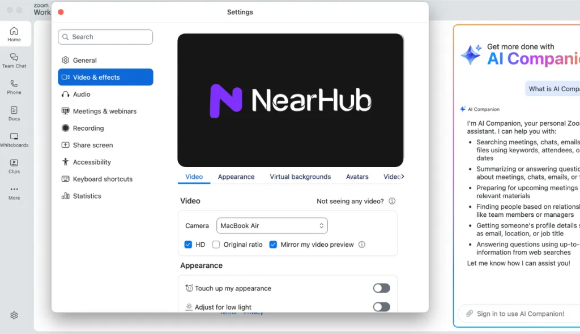
Task: Select Video & effects settings category
Action: tap(105, 77)
